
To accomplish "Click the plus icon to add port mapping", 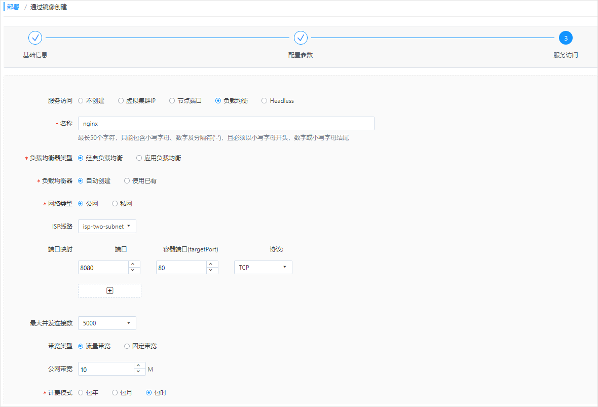I will point(110,290).
